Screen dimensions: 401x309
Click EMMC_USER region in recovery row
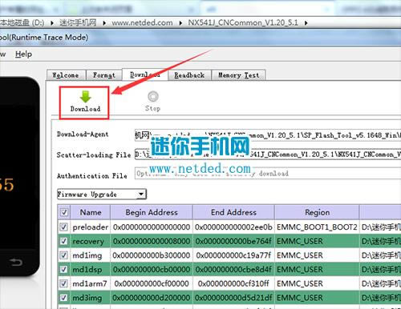pyautogui.click(x=317, y=241)
